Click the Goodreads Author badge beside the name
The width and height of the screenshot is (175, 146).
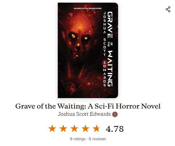tap(115, 114)
